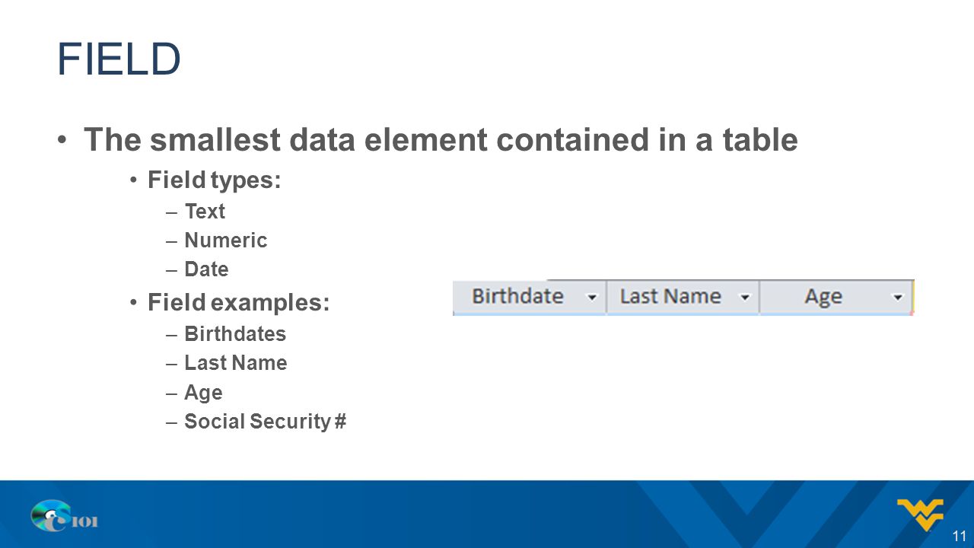Select the Age column header
The image size is (974, 548).
pyautogui.click(x=836, y=297)
